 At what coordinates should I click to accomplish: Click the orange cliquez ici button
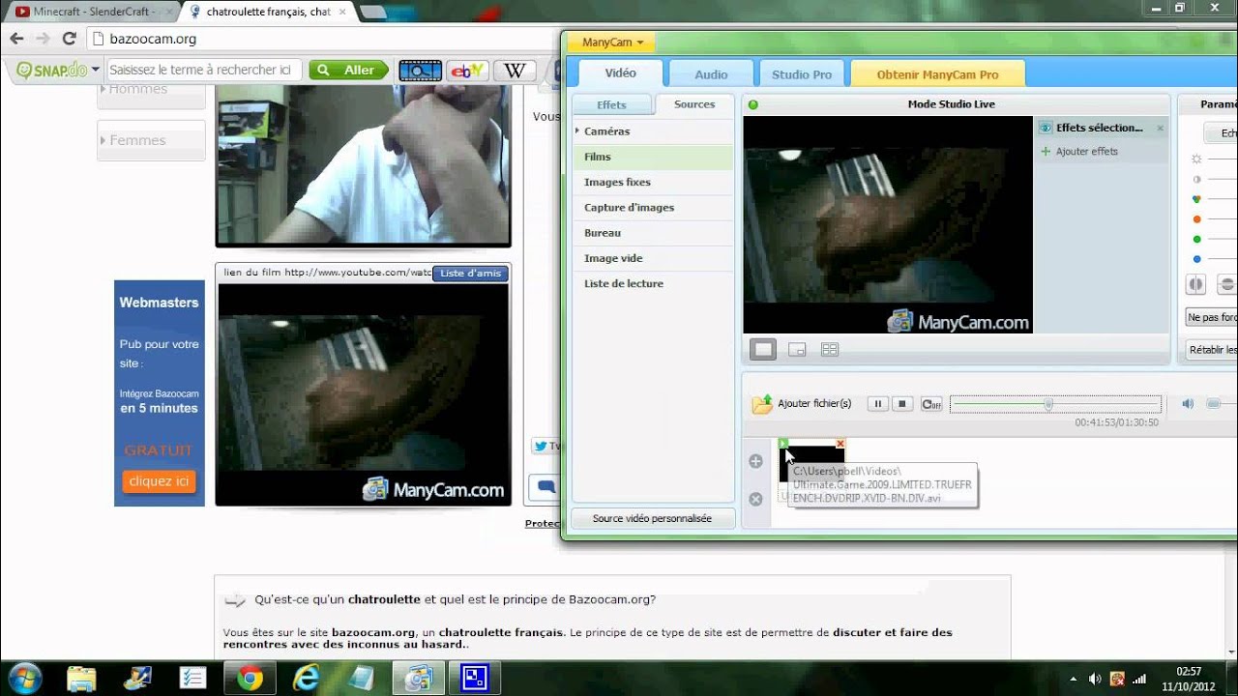[x=159, y=481]
